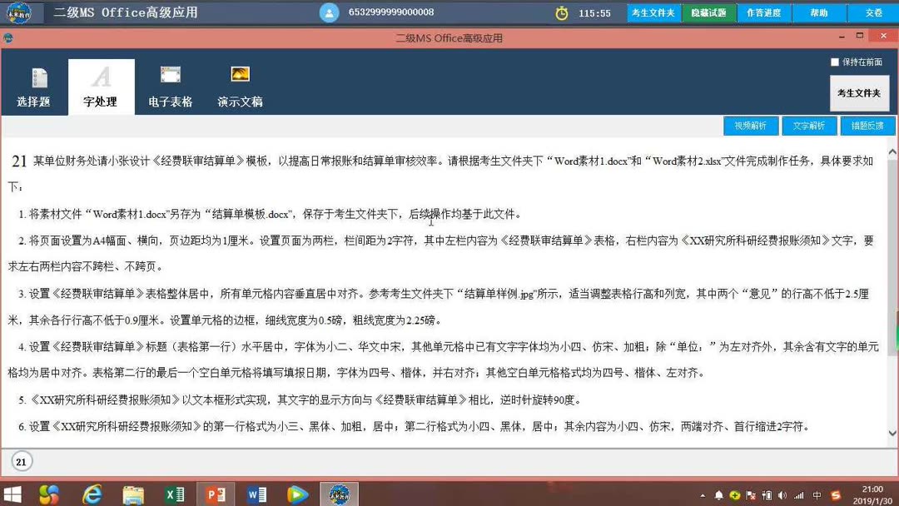Open Word from the Windows taskbar
Viewport: 899px width, 506px height.
[x=256, y=494]
